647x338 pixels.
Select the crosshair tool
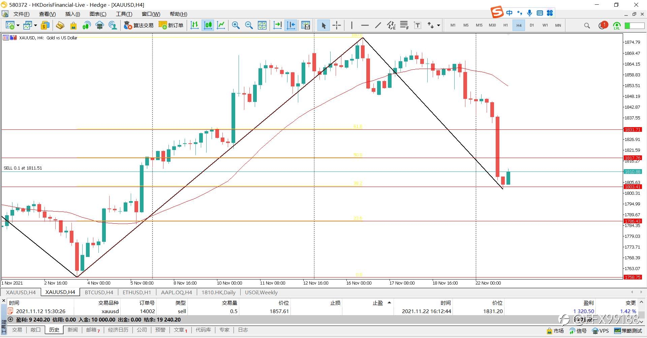(337, 25)
